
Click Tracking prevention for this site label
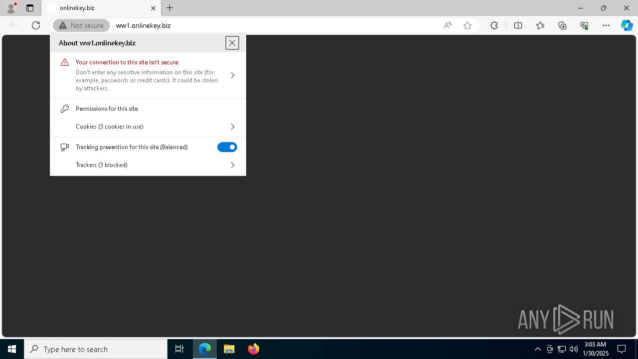[132, 147]
